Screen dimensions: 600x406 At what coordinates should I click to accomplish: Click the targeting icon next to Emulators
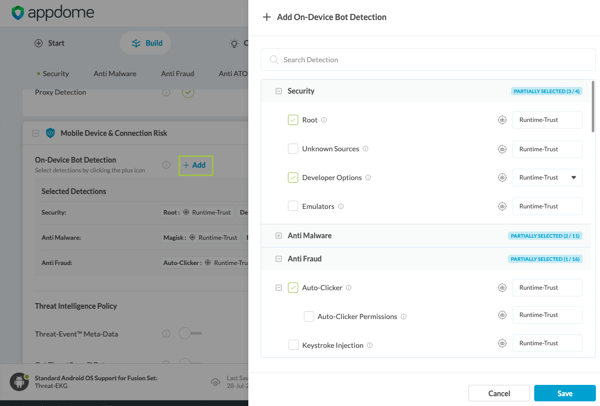click(x=502, y=206)
